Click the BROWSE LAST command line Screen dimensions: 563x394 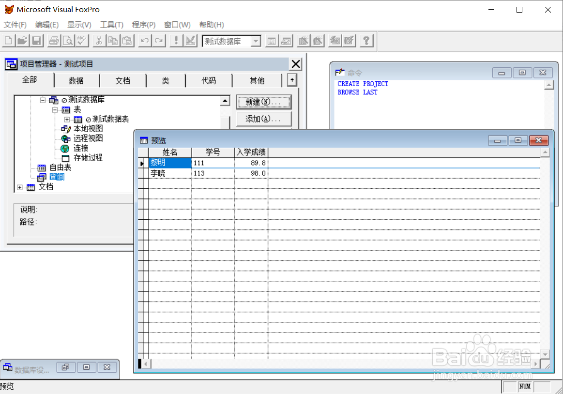tap(357, 92)
